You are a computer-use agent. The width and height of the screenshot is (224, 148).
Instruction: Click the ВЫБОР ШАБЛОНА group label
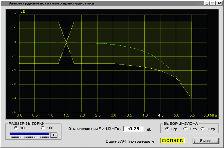click(181, 124)
